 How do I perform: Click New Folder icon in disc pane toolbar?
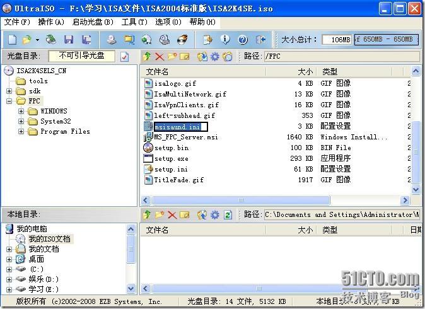pyautogui.click(x=172, y=56)
